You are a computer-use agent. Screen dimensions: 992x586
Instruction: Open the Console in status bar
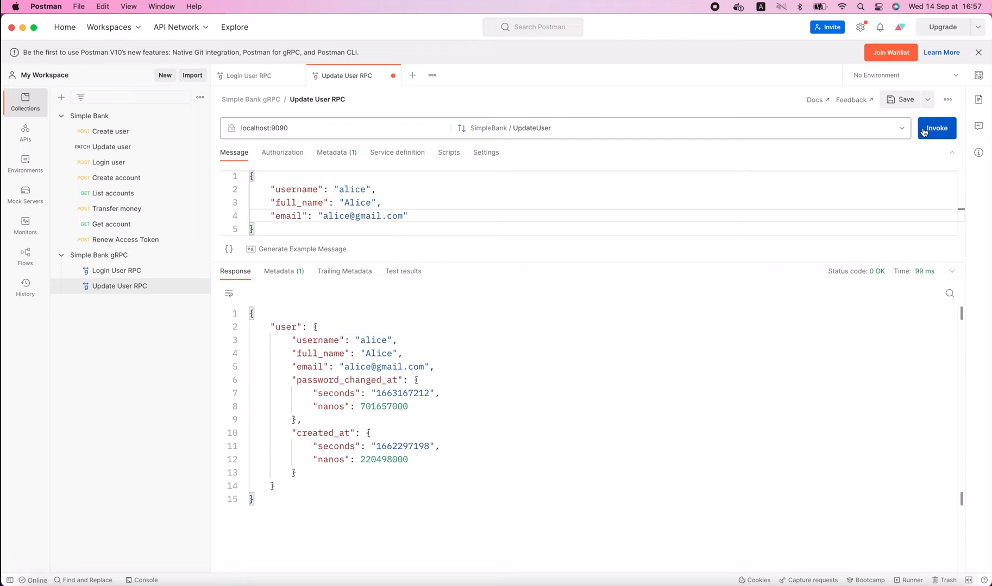tap(142, 580)
